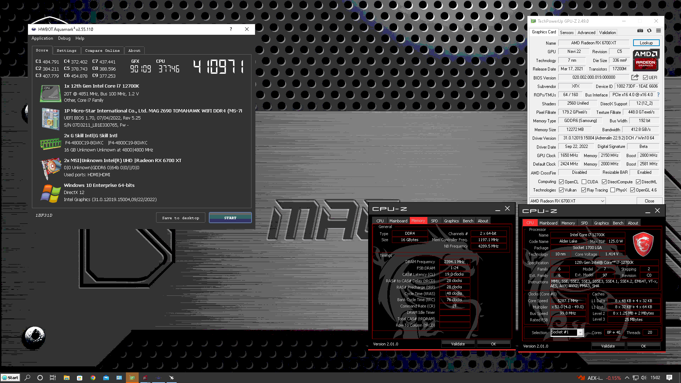681x383 pixels.
Task: Click the airplane-shaped Aquamark taskbar icon
Action: coord(171,378)
